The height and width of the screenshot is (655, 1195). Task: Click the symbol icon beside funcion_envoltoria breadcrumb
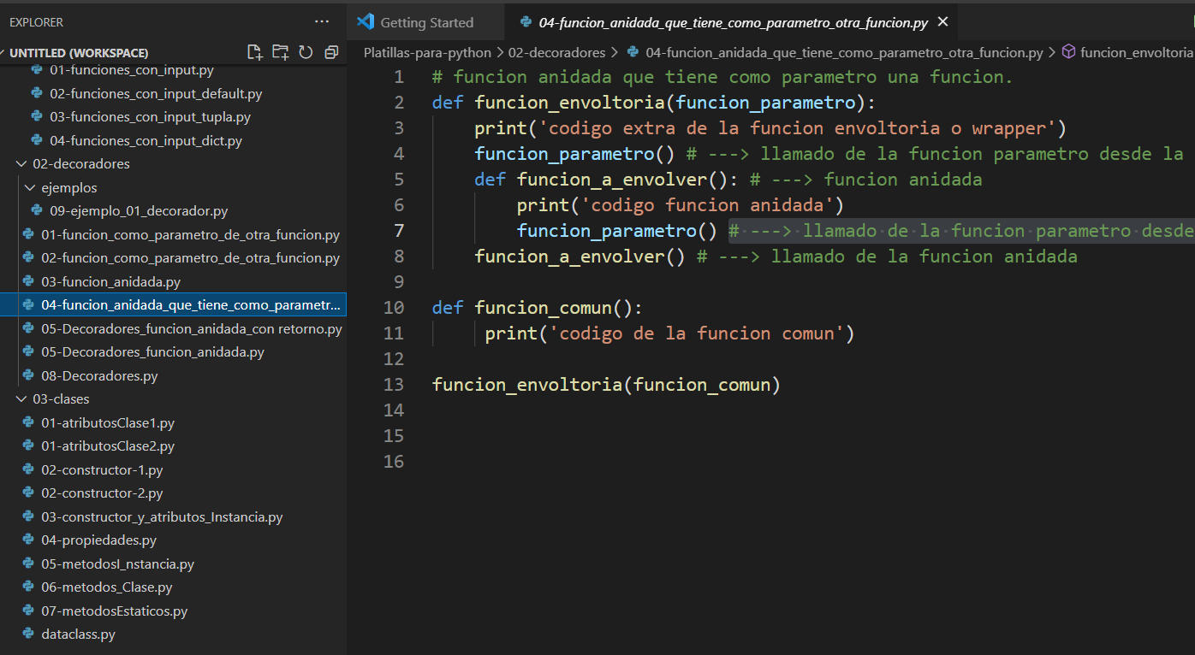[1068, 52]
